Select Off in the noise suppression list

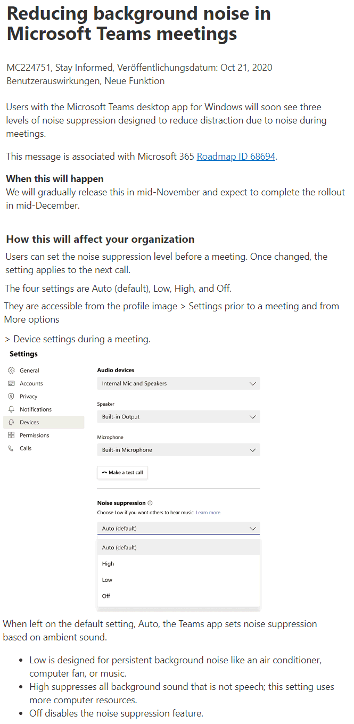click(178, 596)
